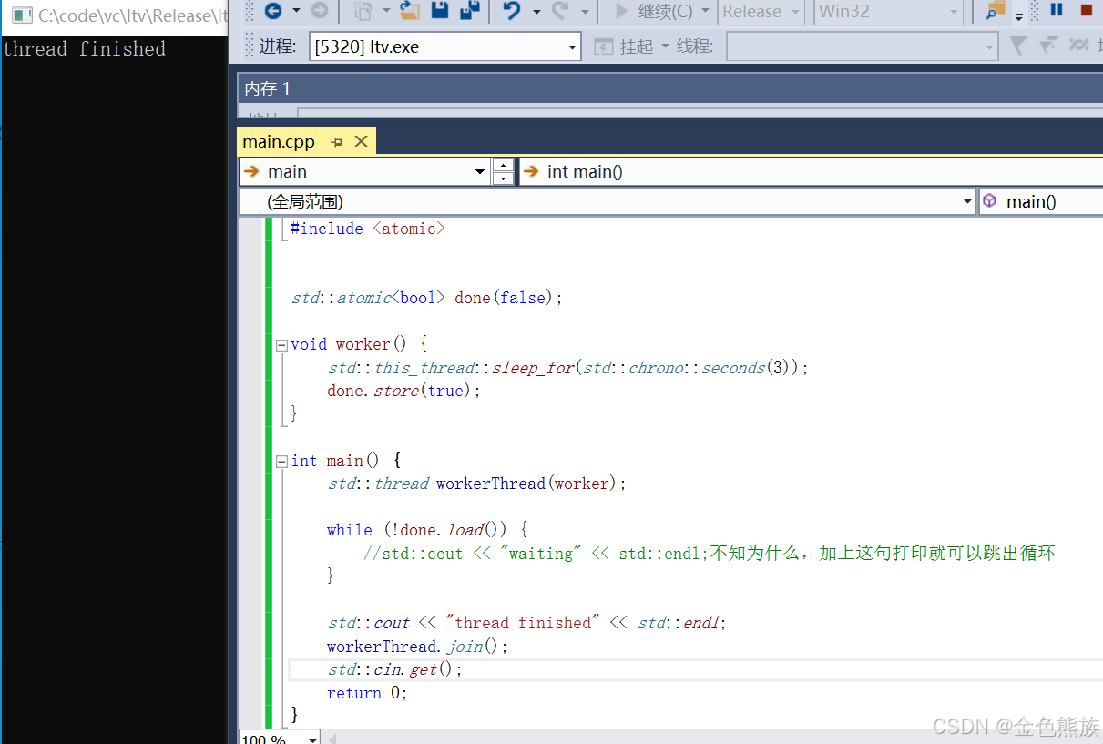Open the main() member navigation dropdown
This screenshot has width=1103, height=744.
click(1041, 201)
